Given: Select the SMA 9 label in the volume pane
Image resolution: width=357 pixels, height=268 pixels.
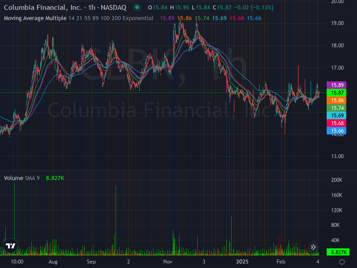Looking at the screenshot, I should click(x=32, y=178).
